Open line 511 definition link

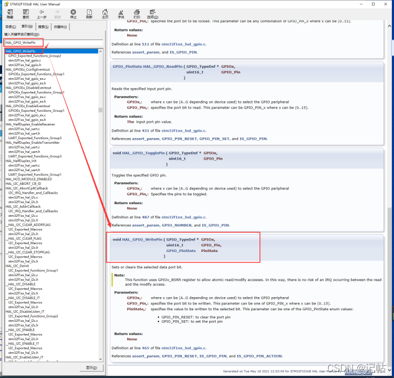click(x=145, y=44)
